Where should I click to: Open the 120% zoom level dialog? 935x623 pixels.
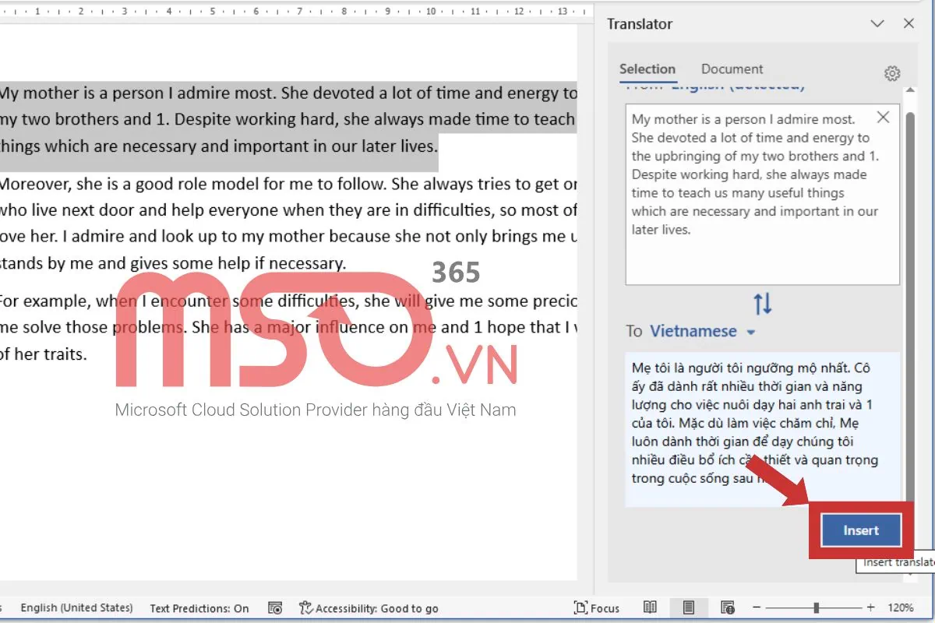click(900, 608)
